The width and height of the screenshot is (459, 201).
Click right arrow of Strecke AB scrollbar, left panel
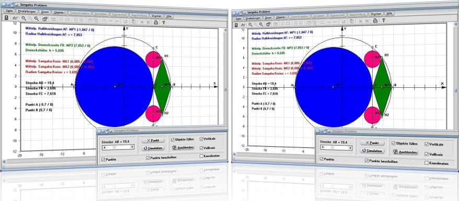pos(132,147)
